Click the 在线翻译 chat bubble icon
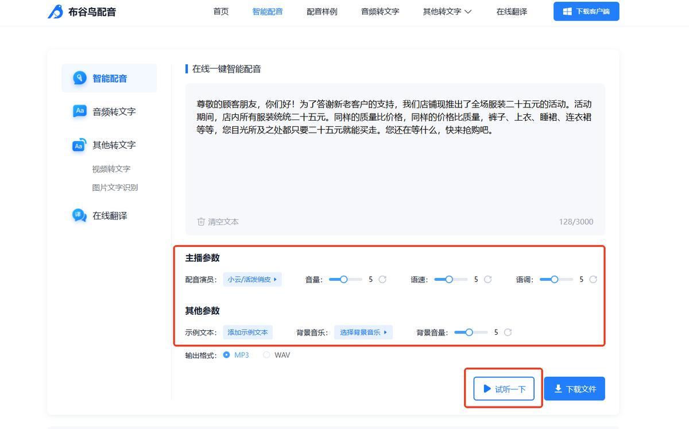The image size is (689, 429). pyautogui.click(x=80, y=215)
